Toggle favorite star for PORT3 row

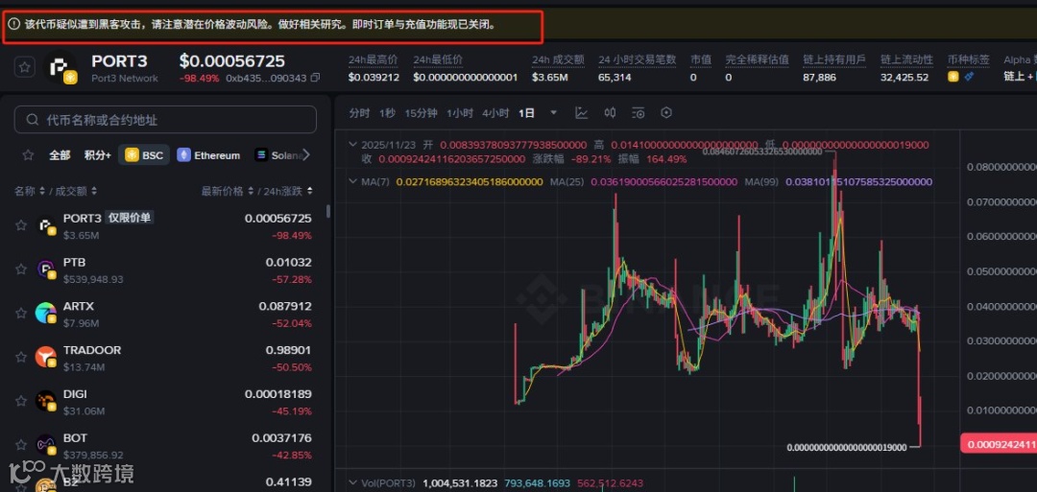pos(21,225)
